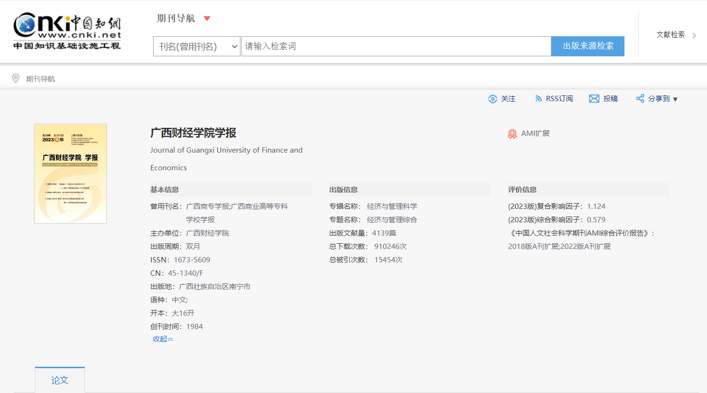Click the 复合影响因子 value 1.124
Viewport: 707px width, 393px height.
pyautogui.click(x=596, y=207)
